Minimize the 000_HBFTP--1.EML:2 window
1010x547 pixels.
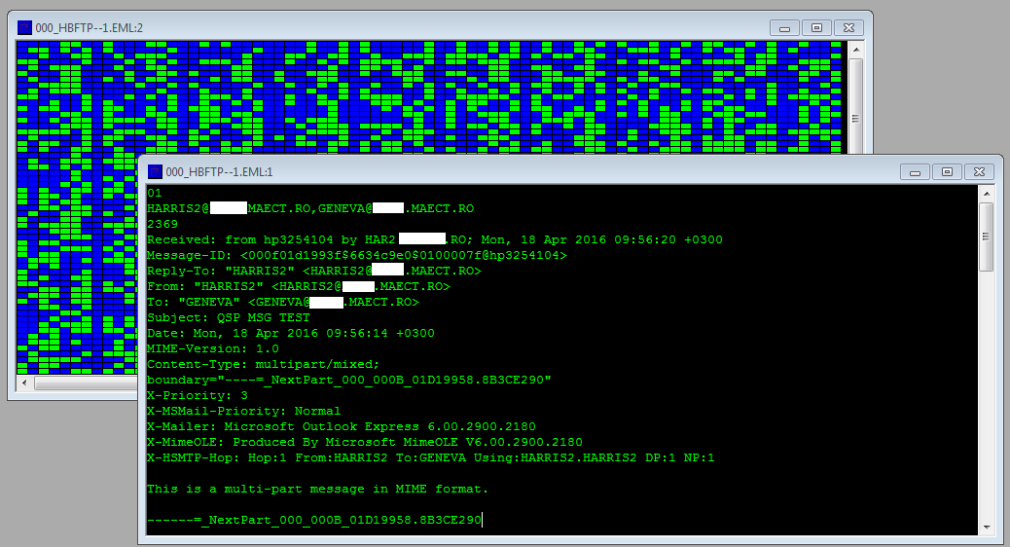pyautogui.click(x=785, y=27)
